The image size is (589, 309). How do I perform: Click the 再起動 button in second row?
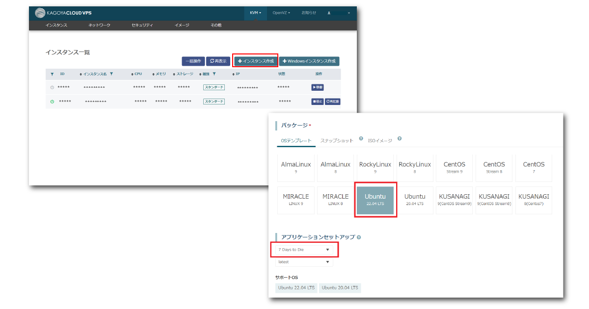pyautogui.click(x=332, y=102)
